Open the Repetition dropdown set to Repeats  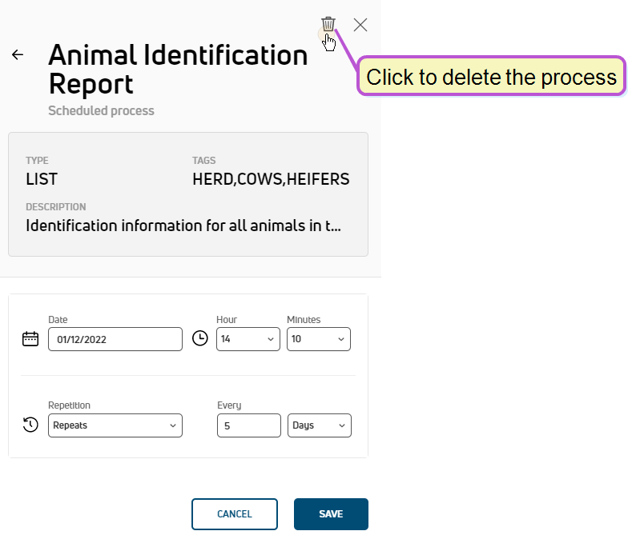click(115, 425)
